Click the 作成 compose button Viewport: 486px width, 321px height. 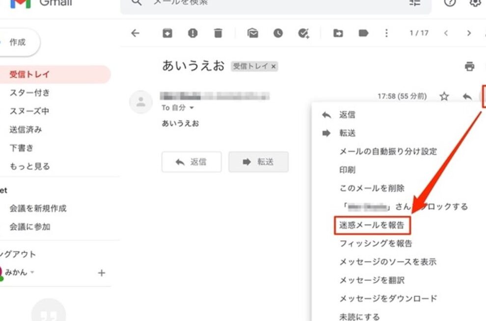pyautogui.click(x=19, y=42)
